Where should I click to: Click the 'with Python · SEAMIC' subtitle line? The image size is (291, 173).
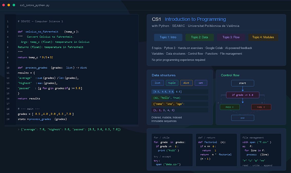[196, 26]
